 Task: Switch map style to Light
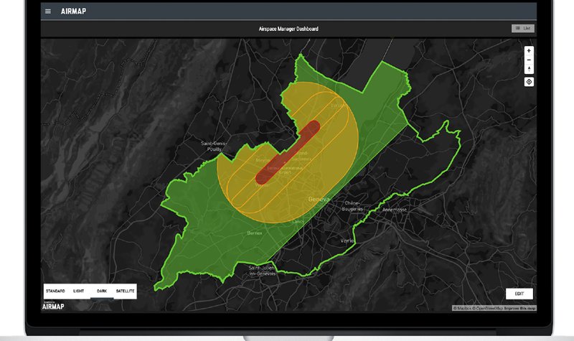[79, 291]
